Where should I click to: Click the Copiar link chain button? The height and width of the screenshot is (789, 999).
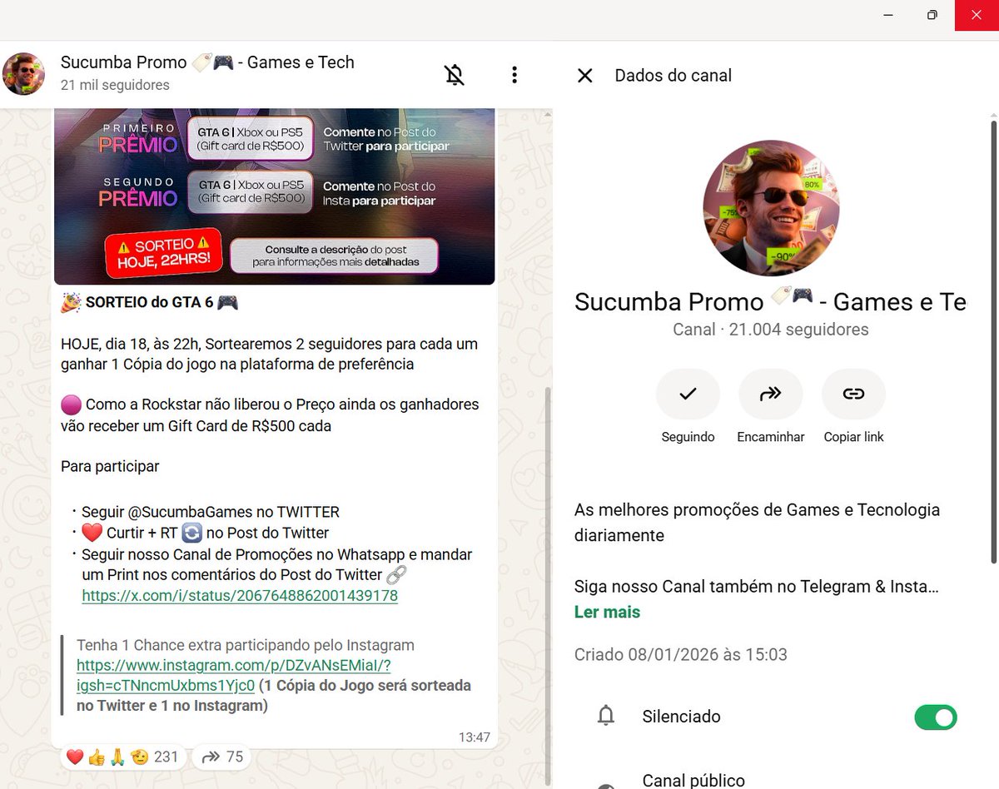pyautogui.click(x=853, y=394)
